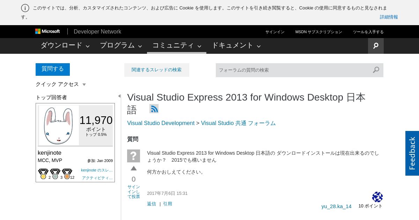This screenshot has height=220, width=419.
Task: Click the question mark post icon
Action: tap(133, 156)
